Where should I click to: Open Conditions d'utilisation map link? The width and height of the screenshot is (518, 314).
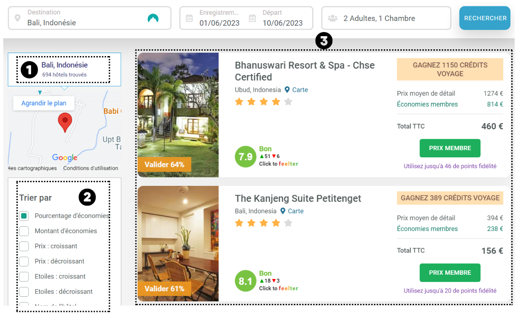pyautogui.click(x=90, y=168)
